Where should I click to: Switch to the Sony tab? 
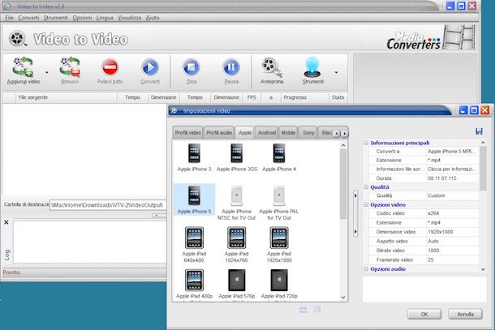308,133
